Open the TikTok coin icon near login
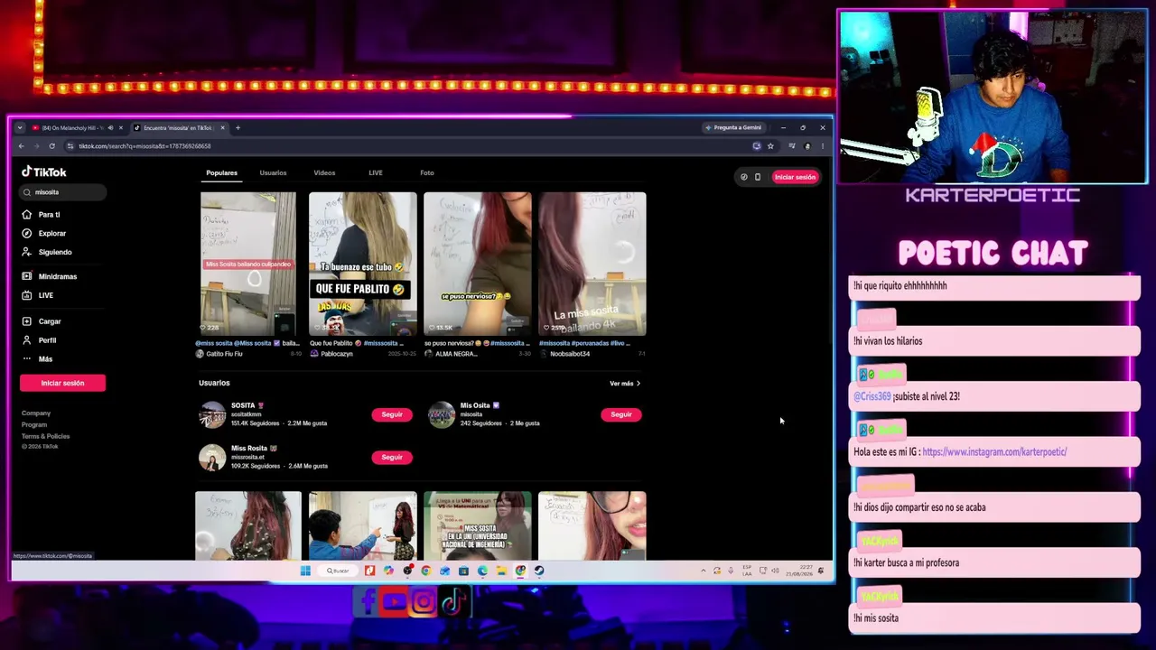 tap(744, 177)
